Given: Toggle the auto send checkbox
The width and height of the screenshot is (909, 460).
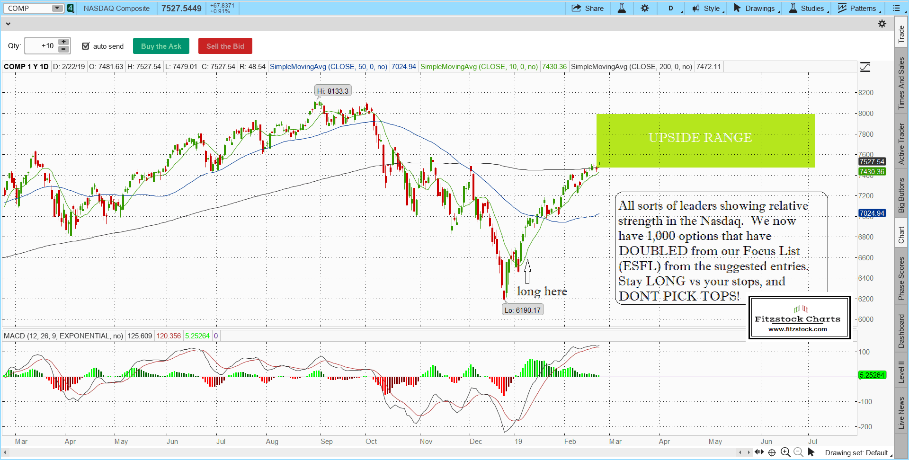Looking at the screenshot, I should [86, 46].
